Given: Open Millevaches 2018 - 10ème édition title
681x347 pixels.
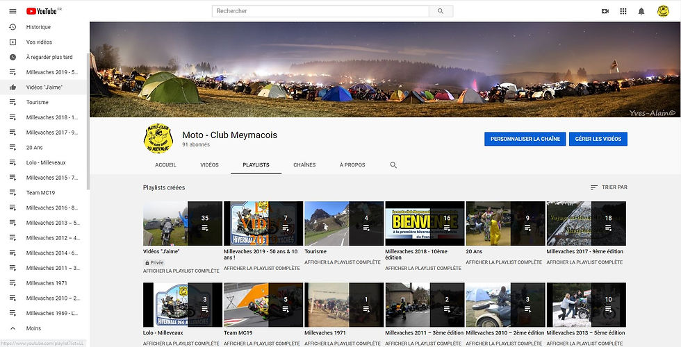Looking at the screenshot, I should 416,254.
